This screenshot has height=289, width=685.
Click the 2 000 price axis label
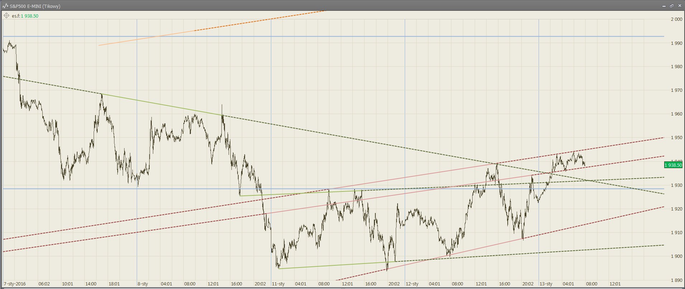(676, 19)
